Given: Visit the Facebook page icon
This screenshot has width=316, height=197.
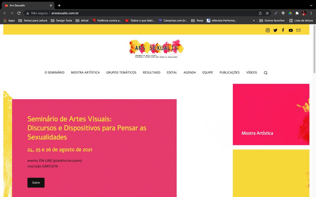Looking at the screenshot, I should (283, 30).
